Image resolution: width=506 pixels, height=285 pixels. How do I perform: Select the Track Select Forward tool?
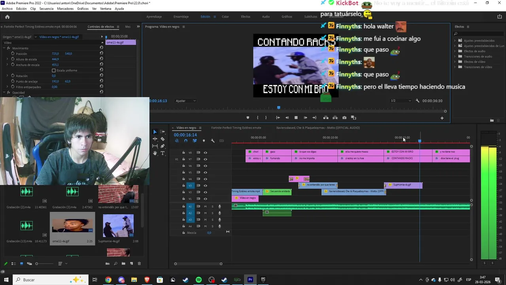[x=162, y=132]
